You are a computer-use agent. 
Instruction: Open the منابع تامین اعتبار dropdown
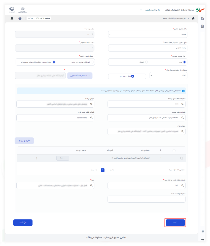[x=148, y=34]
